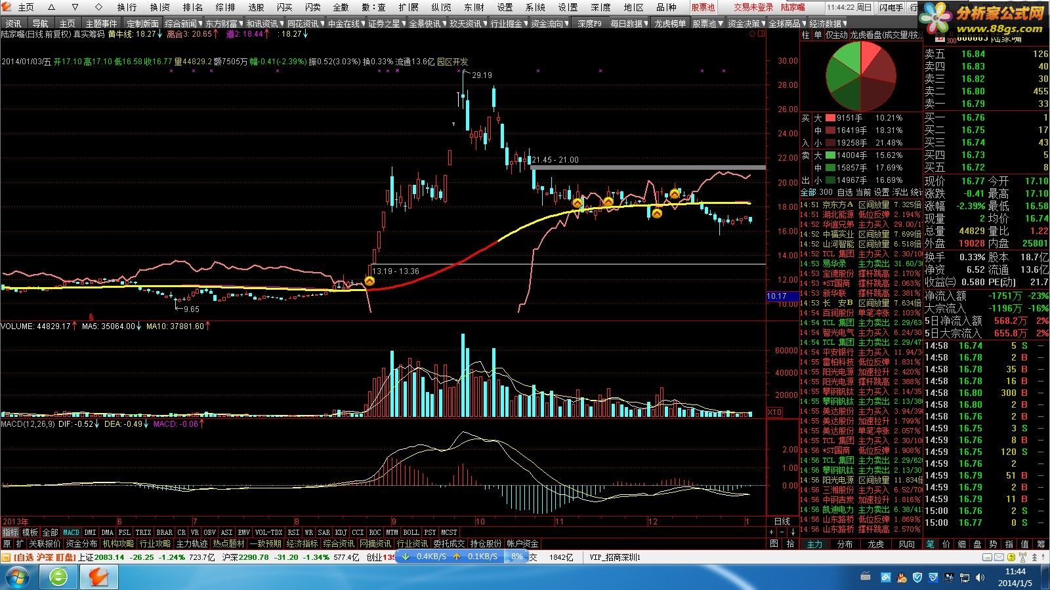Click the red S marker below the price chart

click(x=91, y=317)
